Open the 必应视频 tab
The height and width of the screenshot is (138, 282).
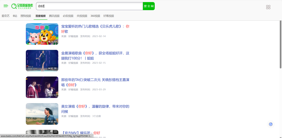(68, 16)
